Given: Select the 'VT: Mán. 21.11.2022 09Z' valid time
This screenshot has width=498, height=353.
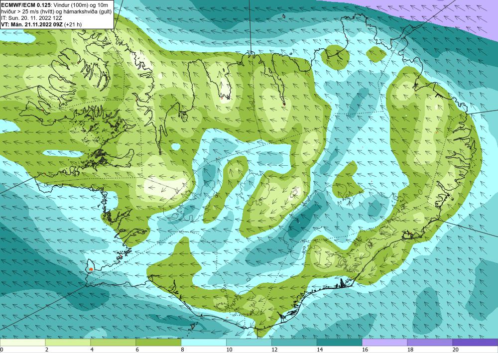Looking at the screenshot, I should [32, 24].
